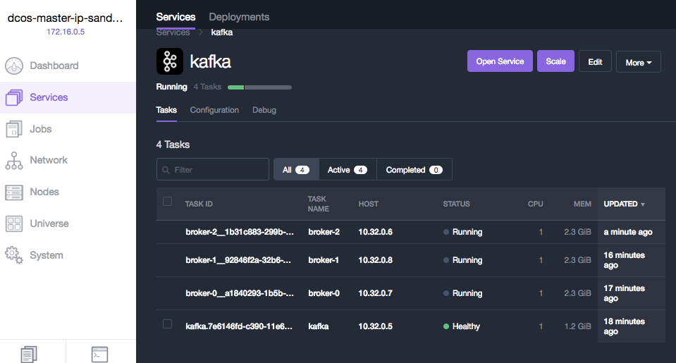Switch to the Deployments tab
This screenshot has height=363, width=676.
coord(239,17)
